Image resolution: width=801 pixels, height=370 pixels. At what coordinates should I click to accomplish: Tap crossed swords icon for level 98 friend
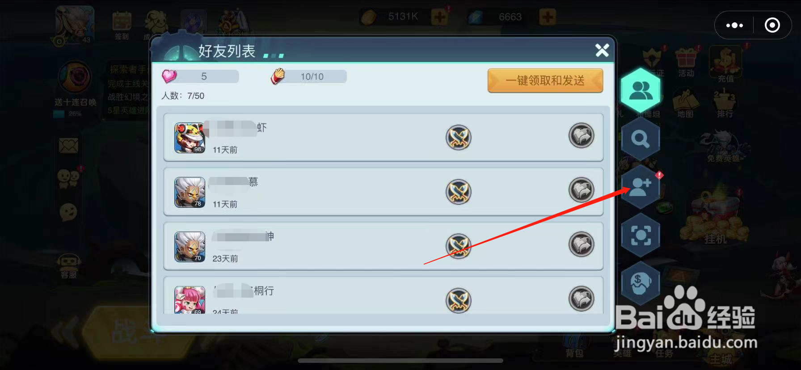tap(459, 137)
